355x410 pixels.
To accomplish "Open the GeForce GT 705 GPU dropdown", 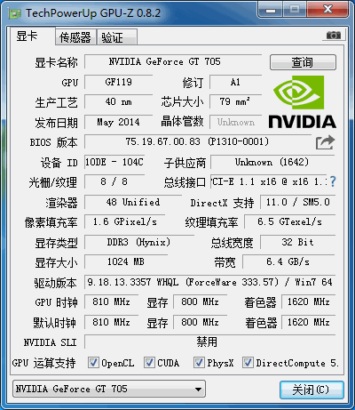I will point(109,389).
